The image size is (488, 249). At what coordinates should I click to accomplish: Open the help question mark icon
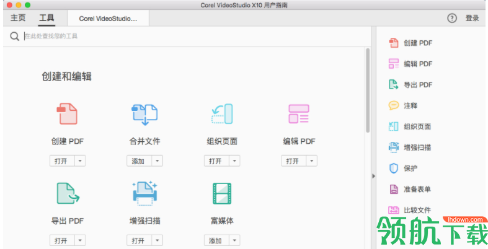[x=452, y=18]
